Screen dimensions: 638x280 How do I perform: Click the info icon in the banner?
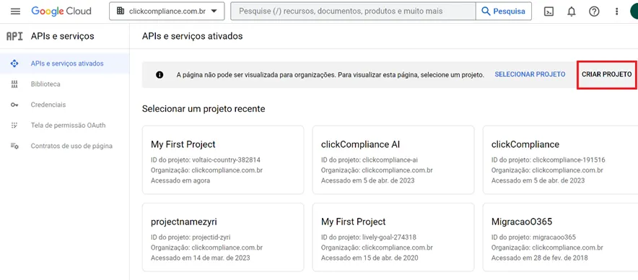click(x=159, y=75)
